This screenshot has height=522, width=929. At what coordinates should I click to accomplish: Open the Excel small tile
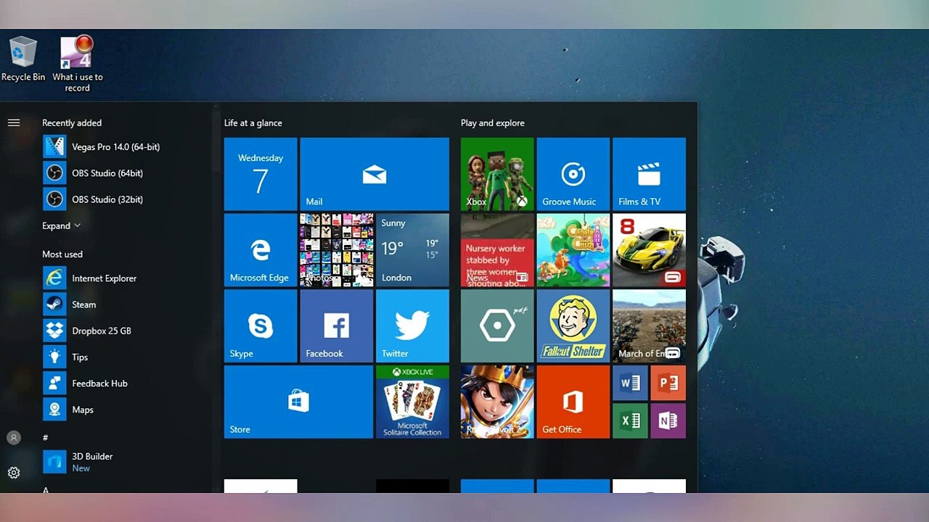[630, 420]
